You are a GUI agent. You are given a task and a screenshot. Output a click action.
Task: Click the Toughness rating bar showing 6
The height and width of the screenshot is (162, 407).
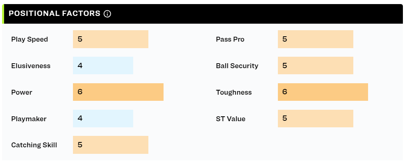click(323, 92)
